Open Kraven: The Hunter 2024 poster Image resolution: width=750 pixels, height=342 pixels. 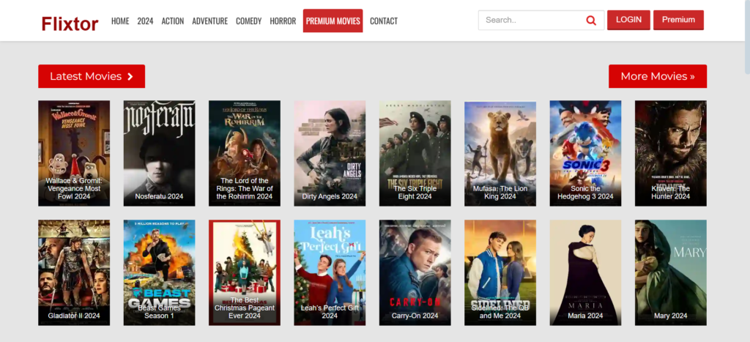click(x=671, y=153)
